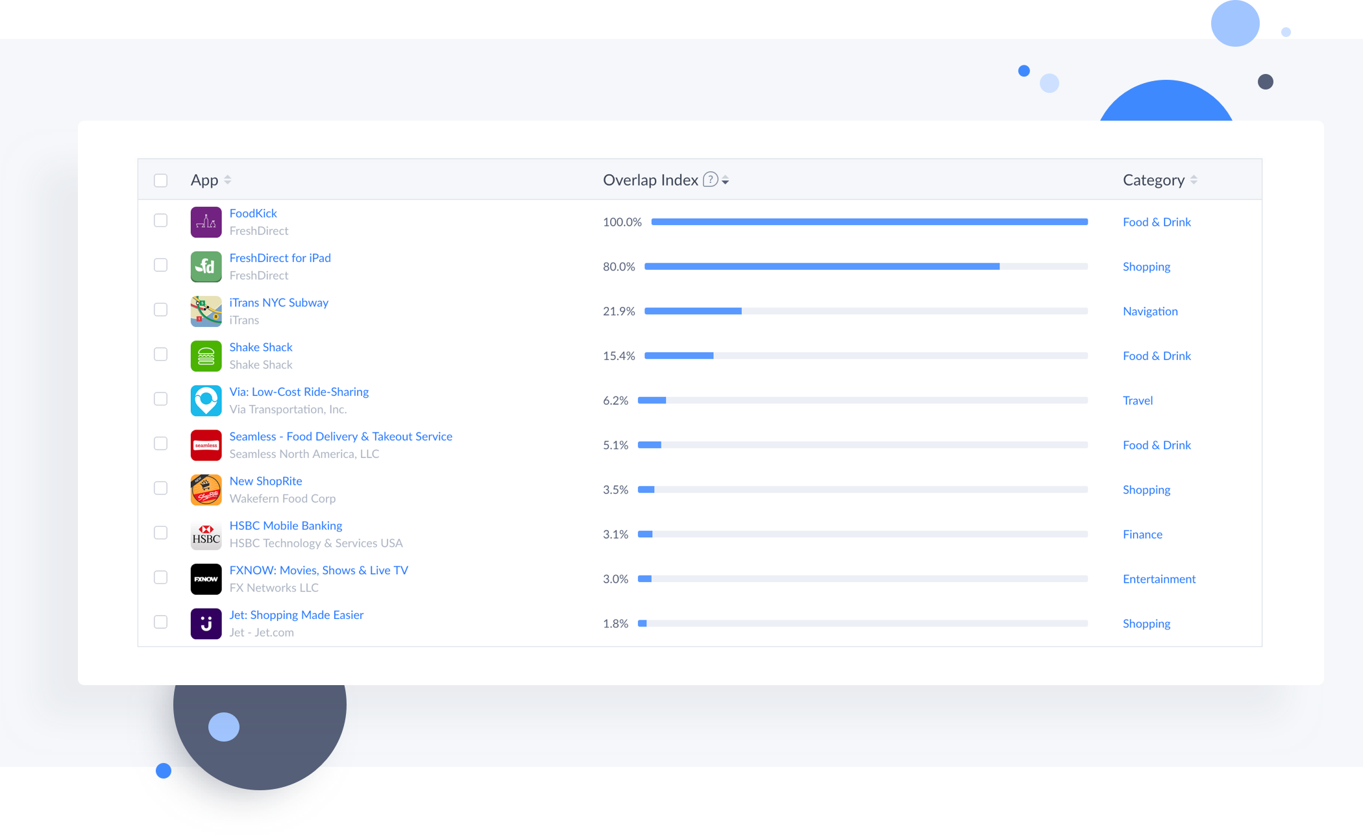
Task: Click the 6.2% overlap value
Action: [615, 400]
